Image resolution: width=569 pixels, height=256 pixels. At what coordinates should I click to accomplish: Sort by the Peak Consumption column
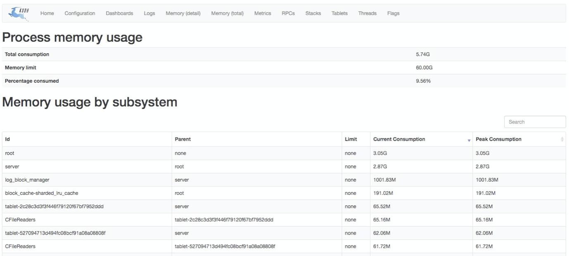[519, 139]
